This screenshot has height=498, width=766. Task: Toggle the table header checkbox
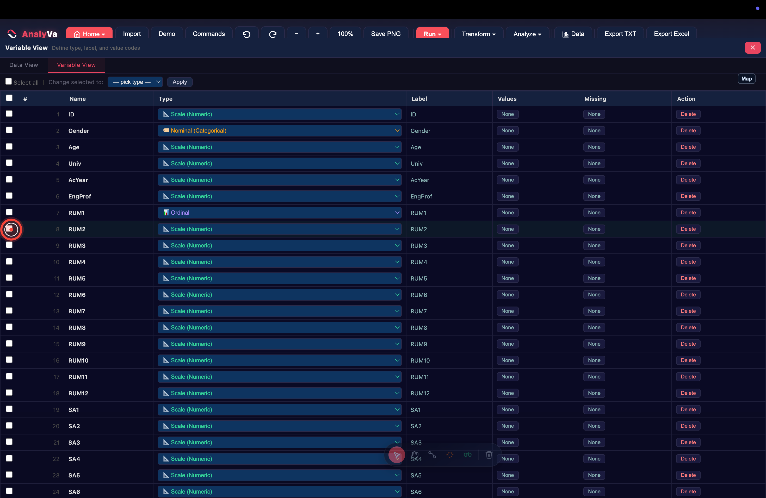point(9,98)
